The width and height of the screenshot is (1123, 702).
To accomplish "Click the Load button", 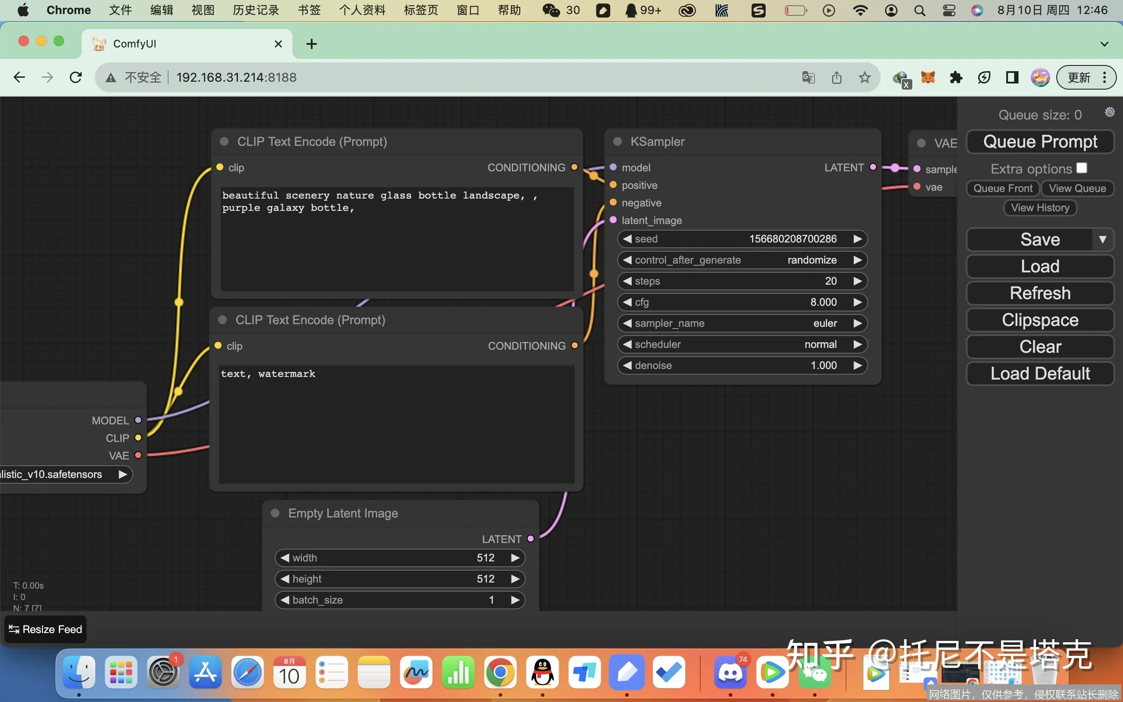I will coord(1040,267).
